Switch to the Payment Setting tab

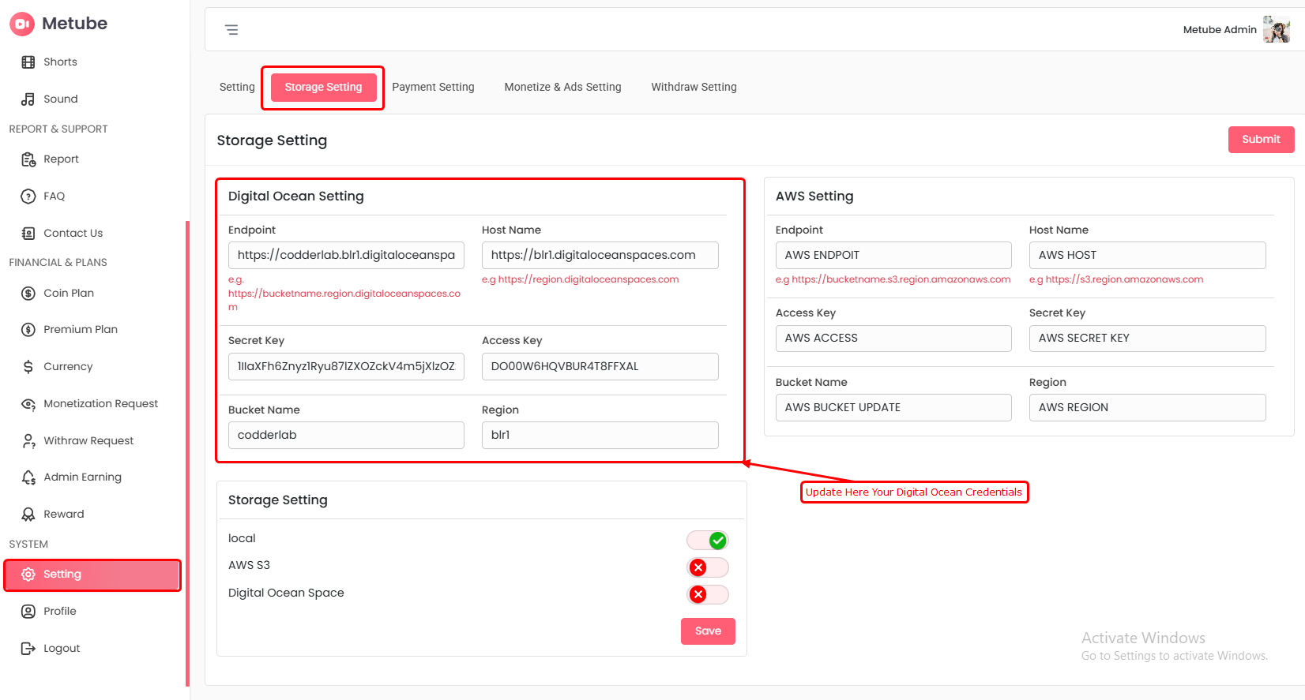point(433,88)
